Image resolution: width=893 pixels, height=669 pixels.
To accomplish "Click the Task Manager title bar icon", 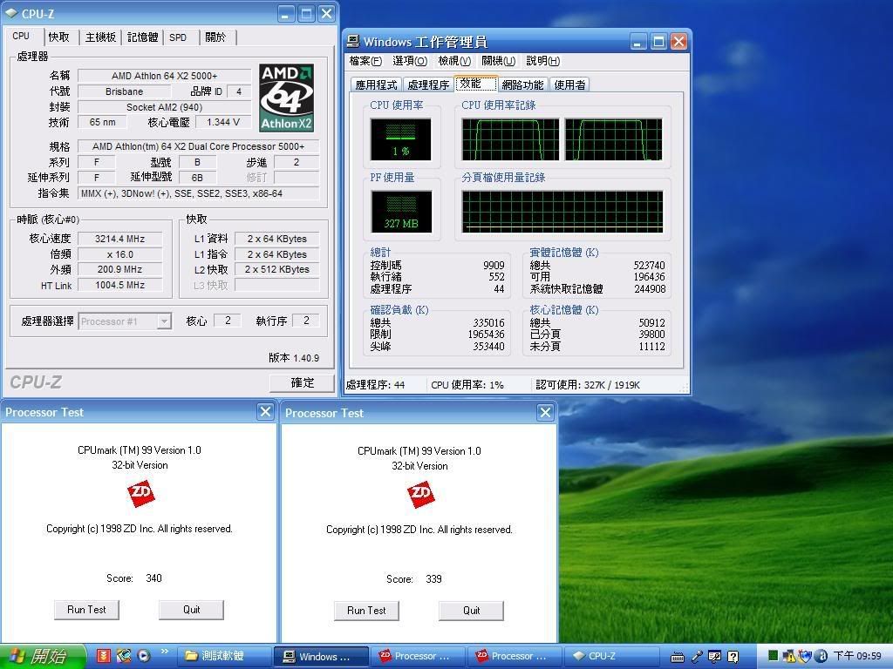I will click(353, 41).
